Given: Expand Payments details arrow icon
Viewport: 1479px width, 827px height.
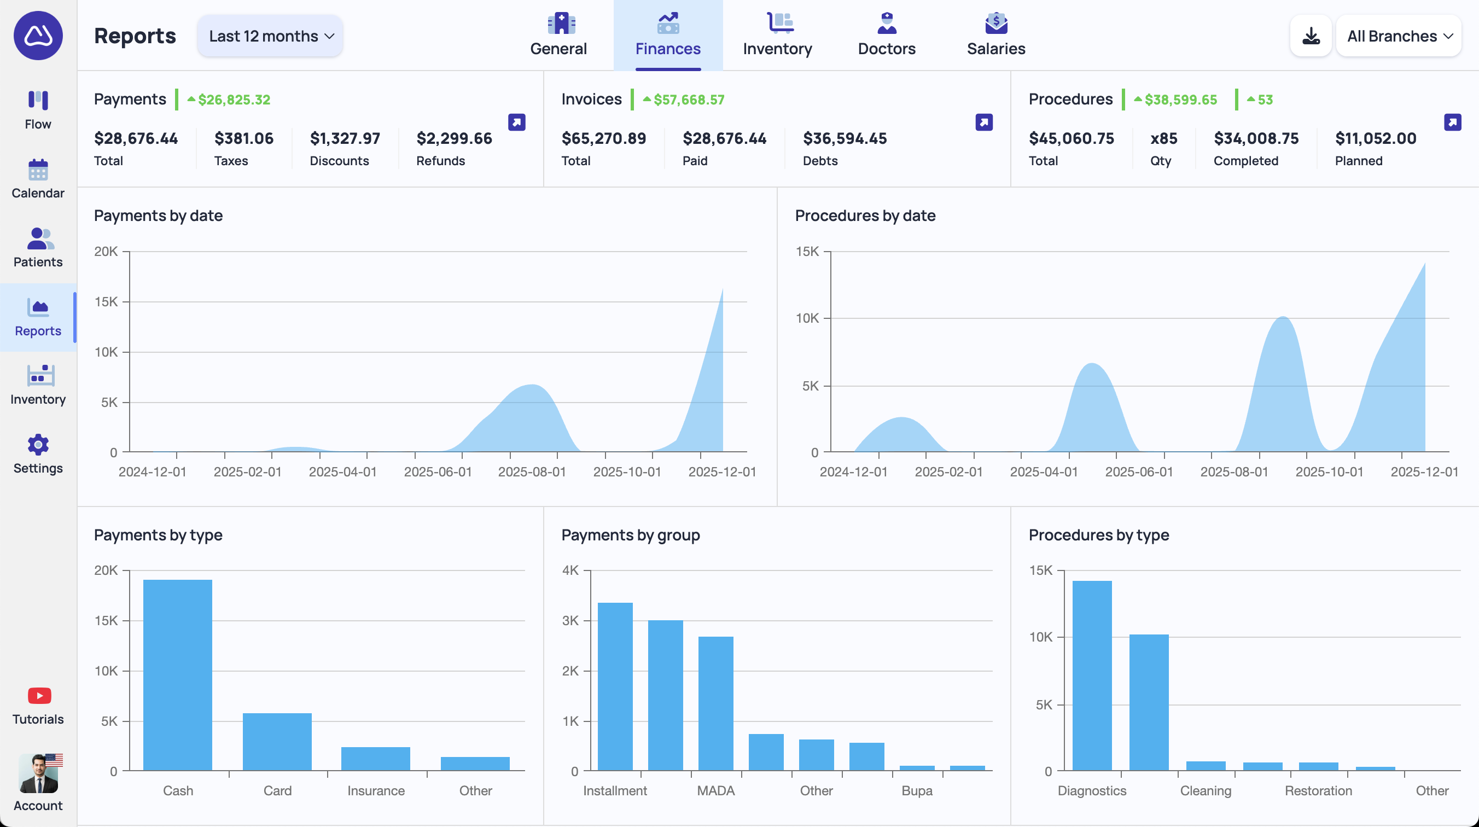Looking at the screenshot, I should [x=517, y=123].
